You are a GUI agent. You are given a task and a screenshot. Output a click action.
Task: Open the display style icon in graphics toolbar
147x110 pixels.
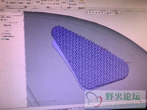[99, 13]
